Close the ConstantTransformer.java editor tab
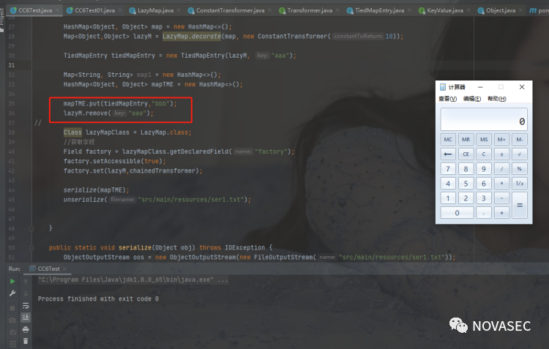 pyautogui.click(x=269, y=10)
